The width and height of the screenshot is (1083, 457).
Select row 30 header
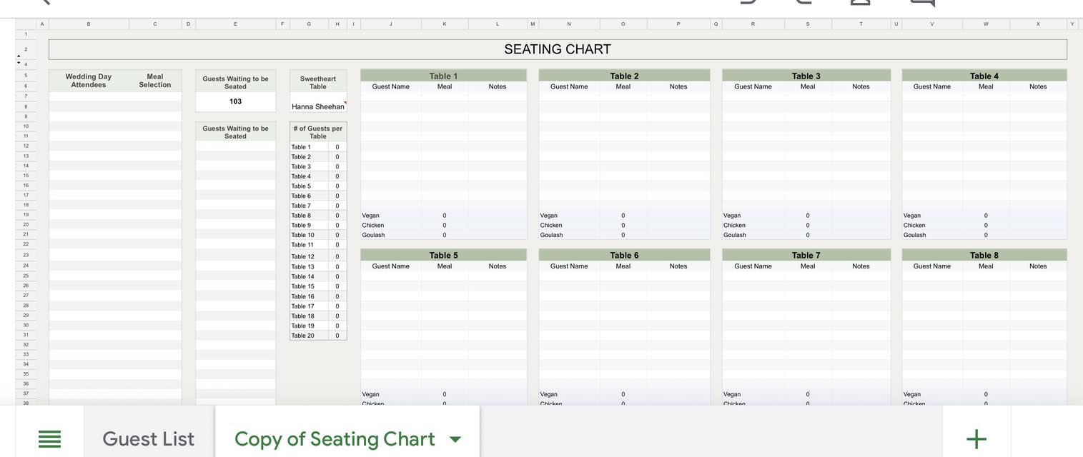(x=26, y=325)
